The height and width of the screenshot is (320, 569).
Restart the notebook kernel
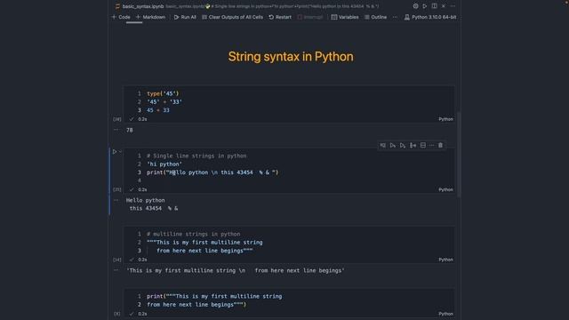(280, 17)
